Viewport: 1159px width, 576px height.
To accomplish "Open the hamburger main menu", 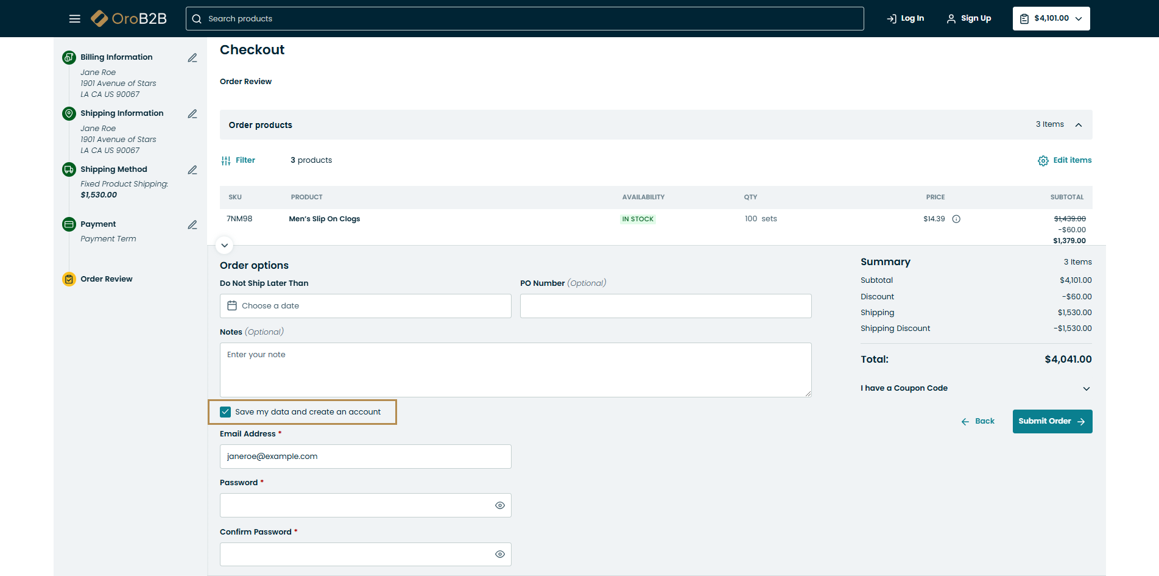I will pyautogui.click(x=75, y=19).
